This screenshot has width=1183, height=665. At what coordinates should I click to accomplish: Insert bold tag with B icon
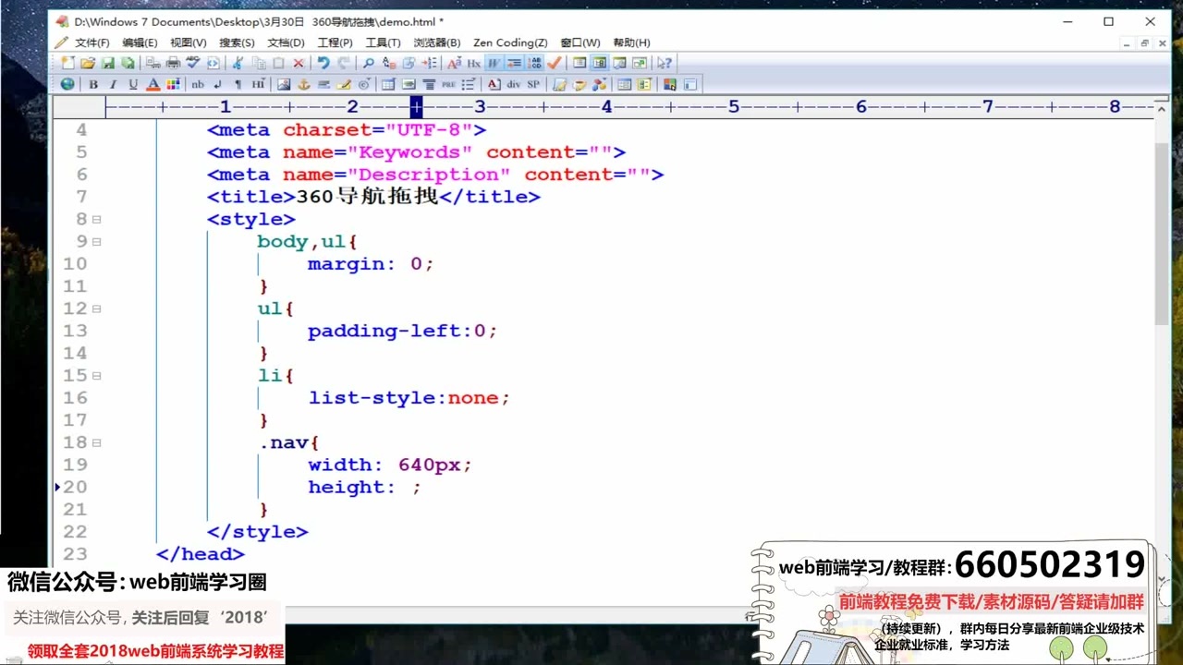(x=93, y=84)
